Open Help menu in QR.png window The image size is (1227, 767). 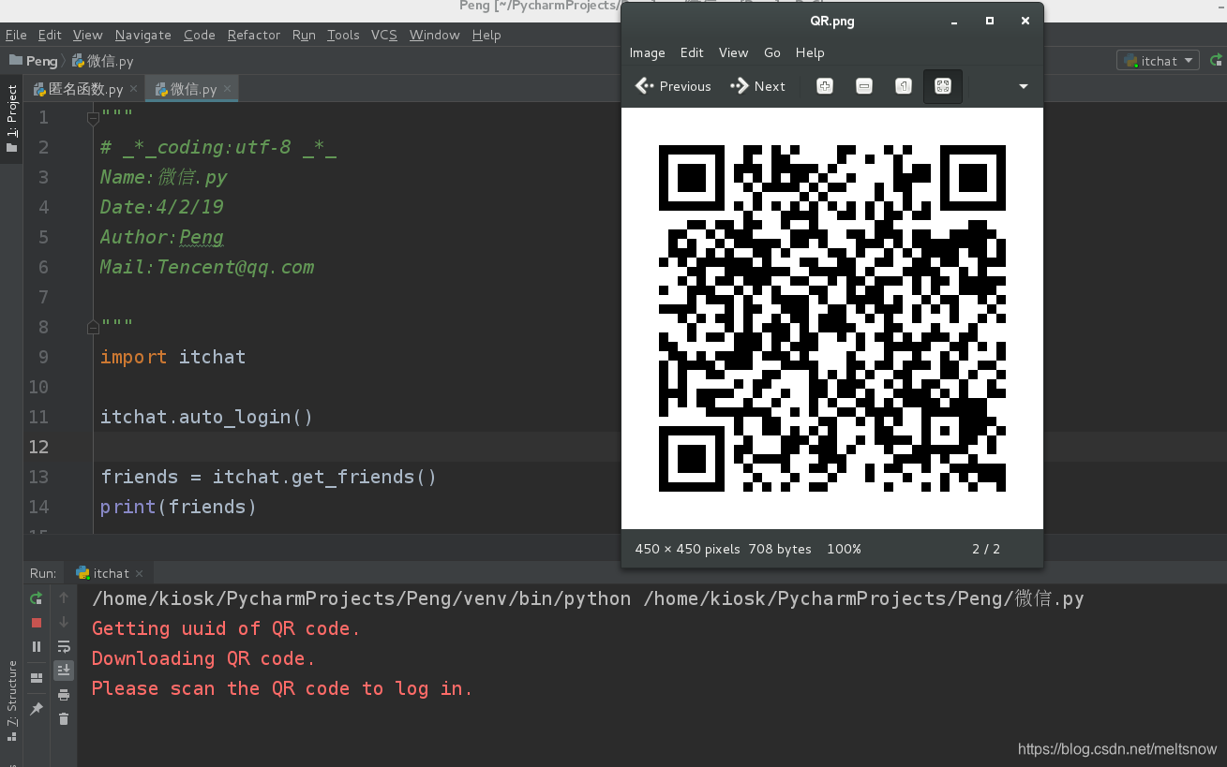[x=810, y=52]
